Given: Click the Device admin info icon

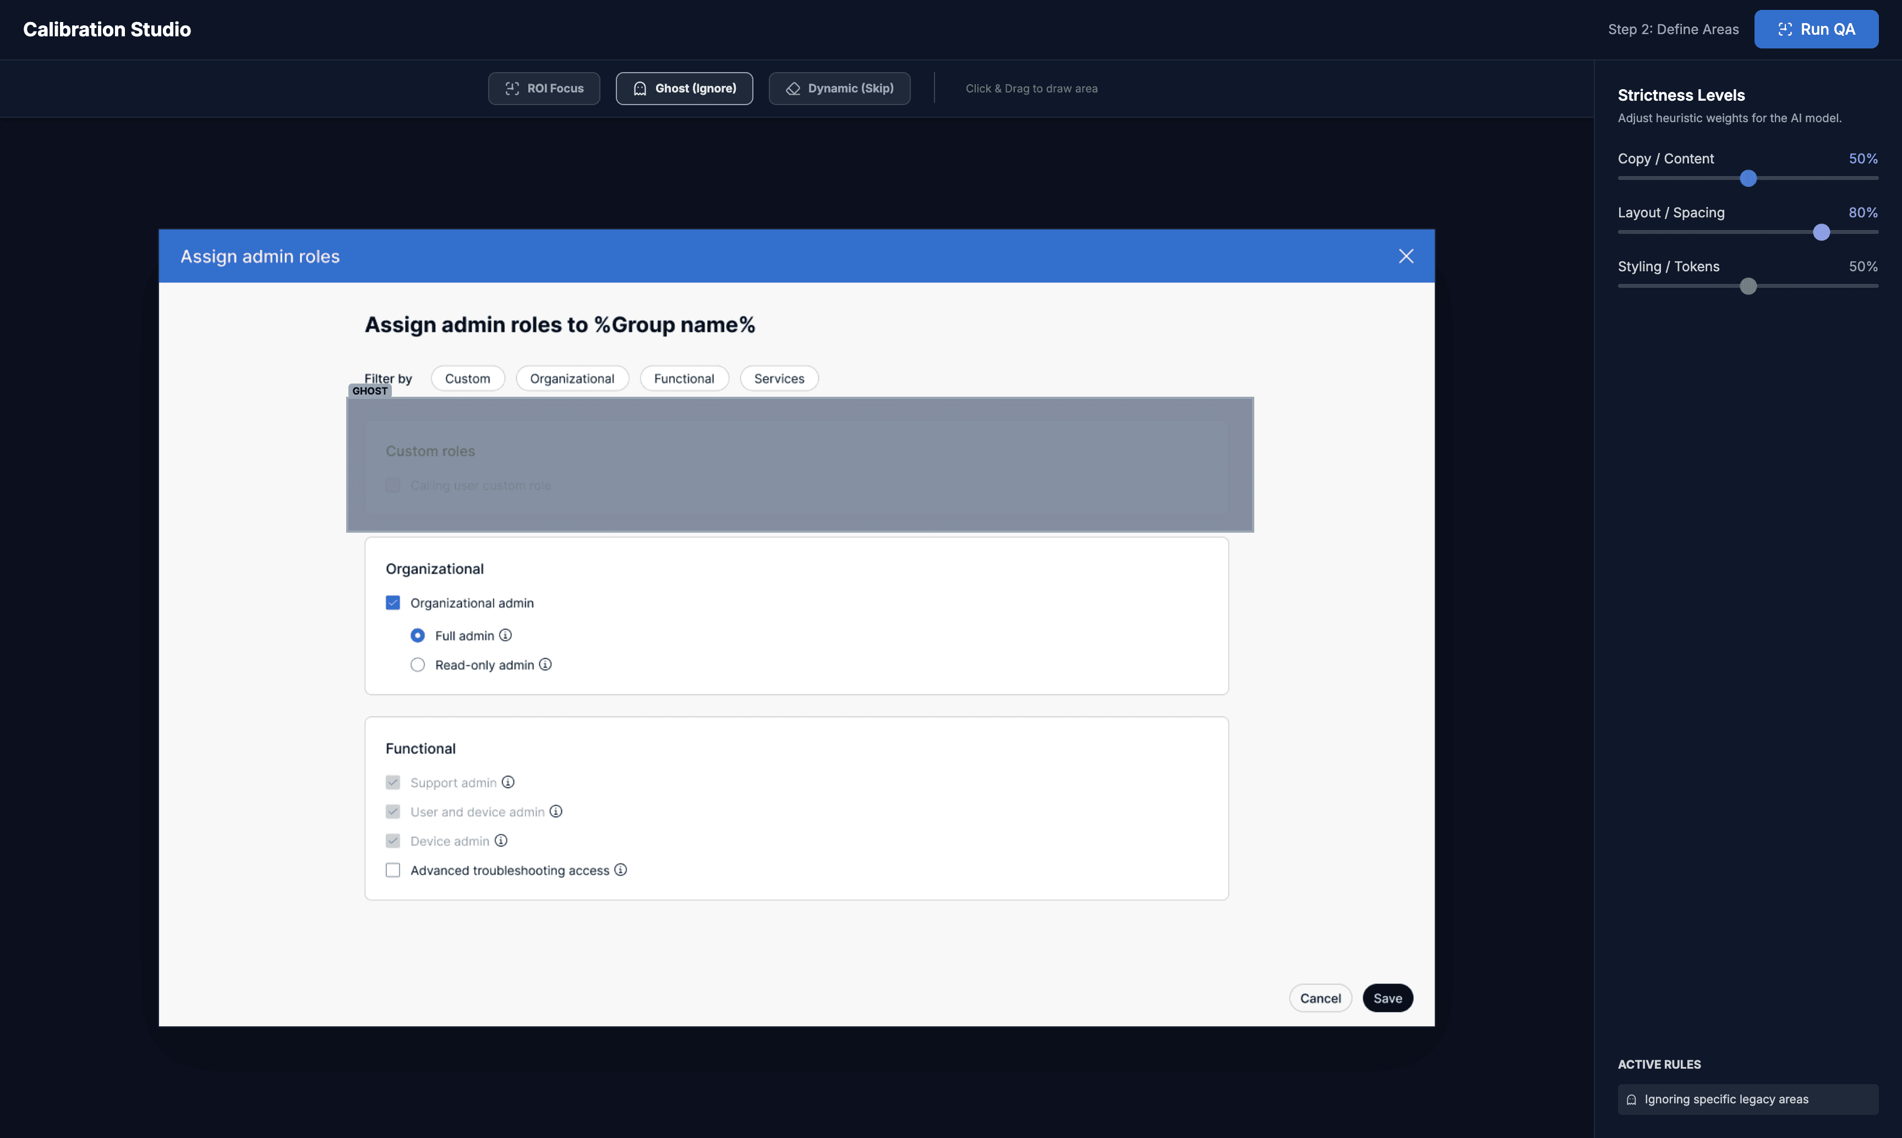Looking at the screenshot, I should (x=501, y=840).
